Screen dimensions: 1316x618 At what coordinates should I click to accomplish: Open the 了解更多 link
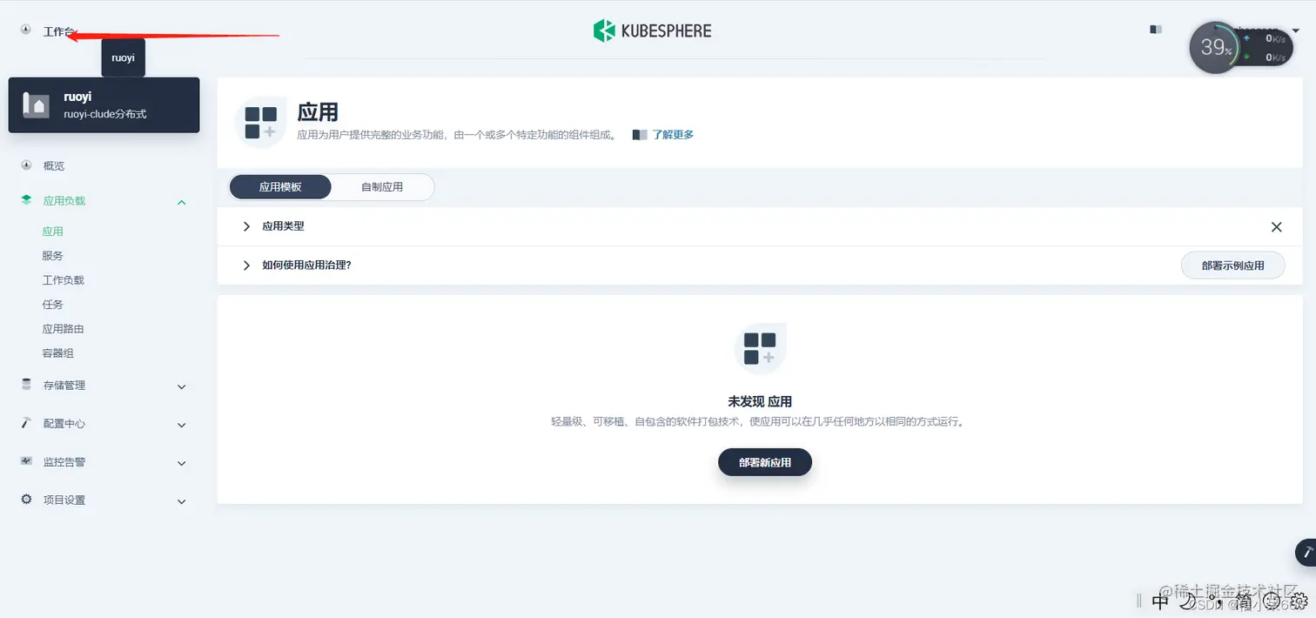pyautogui.click(x=673, y=135)
